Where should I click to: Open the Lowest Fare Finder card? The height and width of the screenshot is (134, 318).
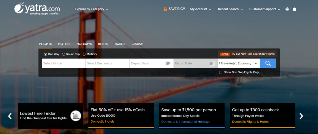tap(50, 116)
